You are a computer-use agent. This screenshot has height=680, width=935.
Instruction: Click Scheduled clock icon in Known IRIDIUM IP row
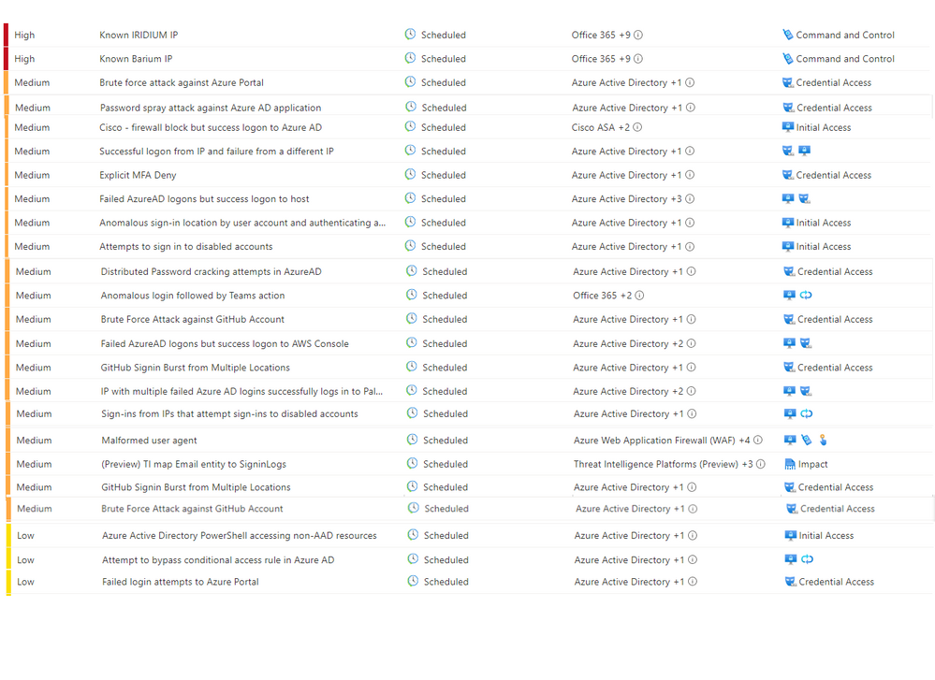(410, 34)
